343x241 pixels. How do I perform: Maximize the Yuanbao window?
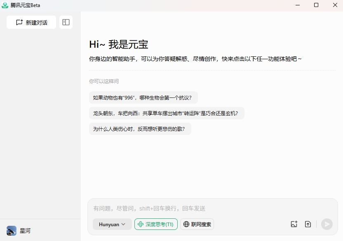(316, 5)
